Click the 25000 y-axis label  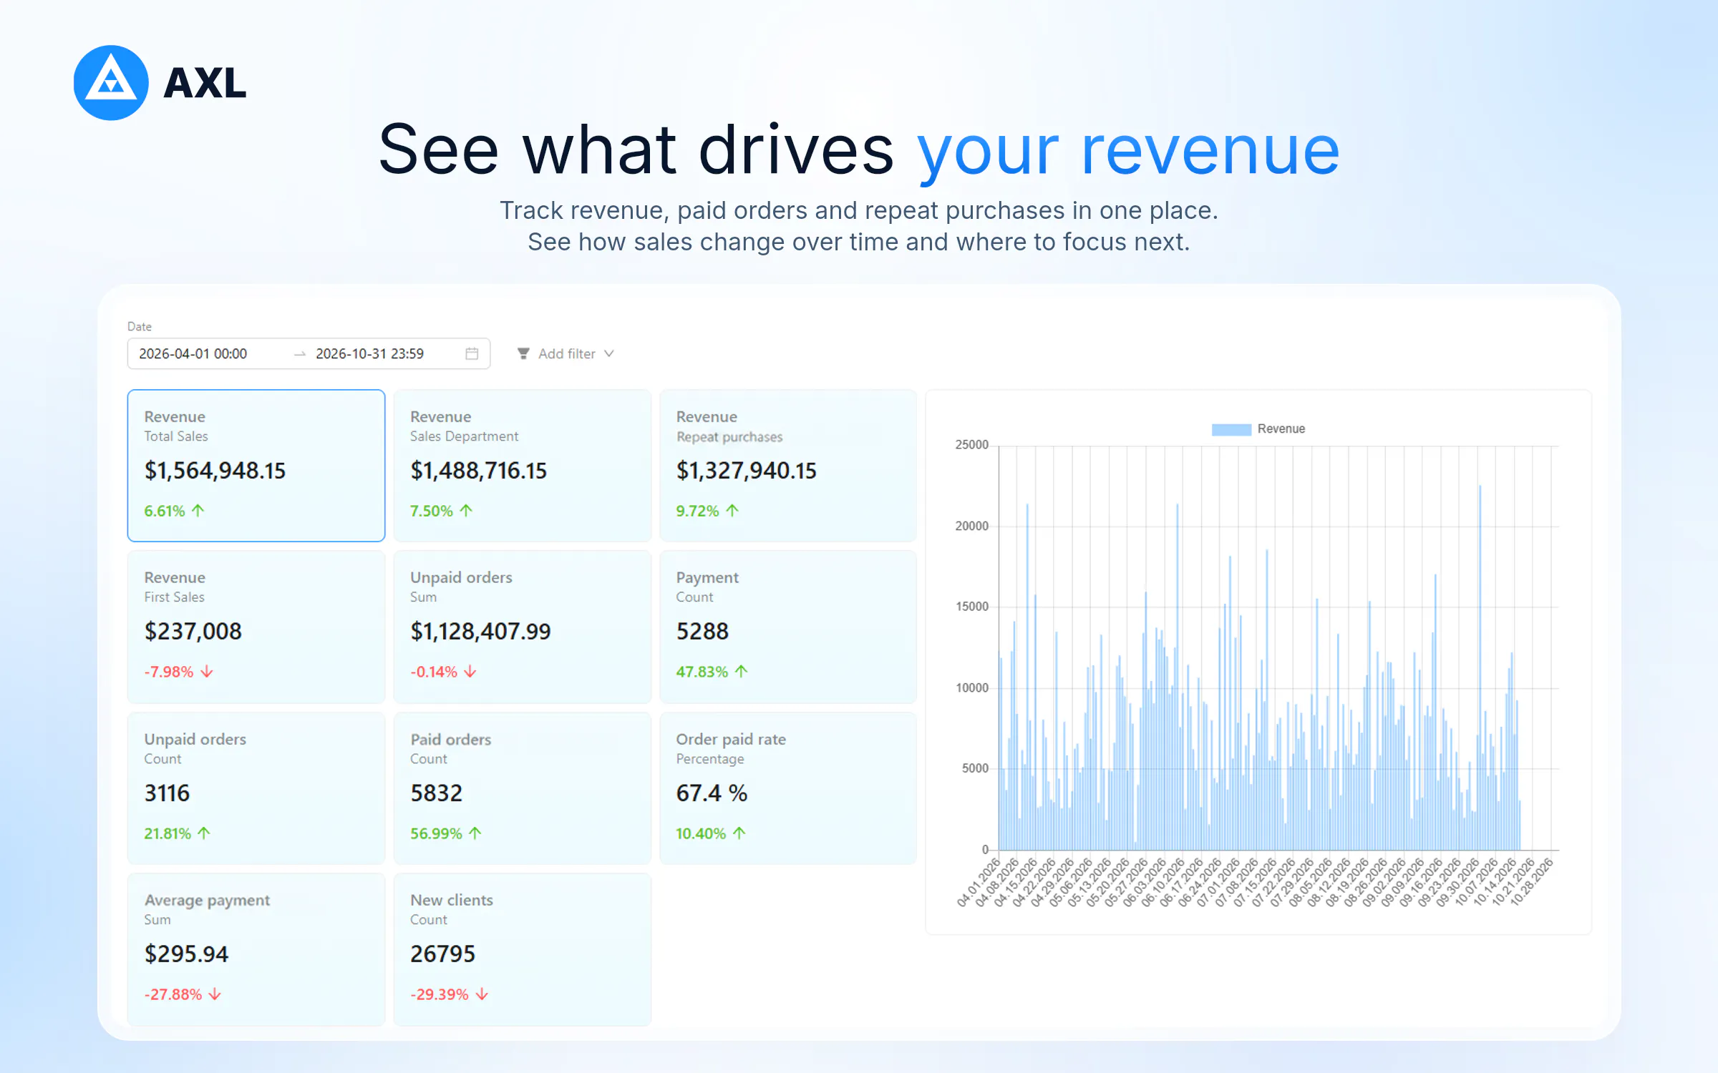coord(971,445)
